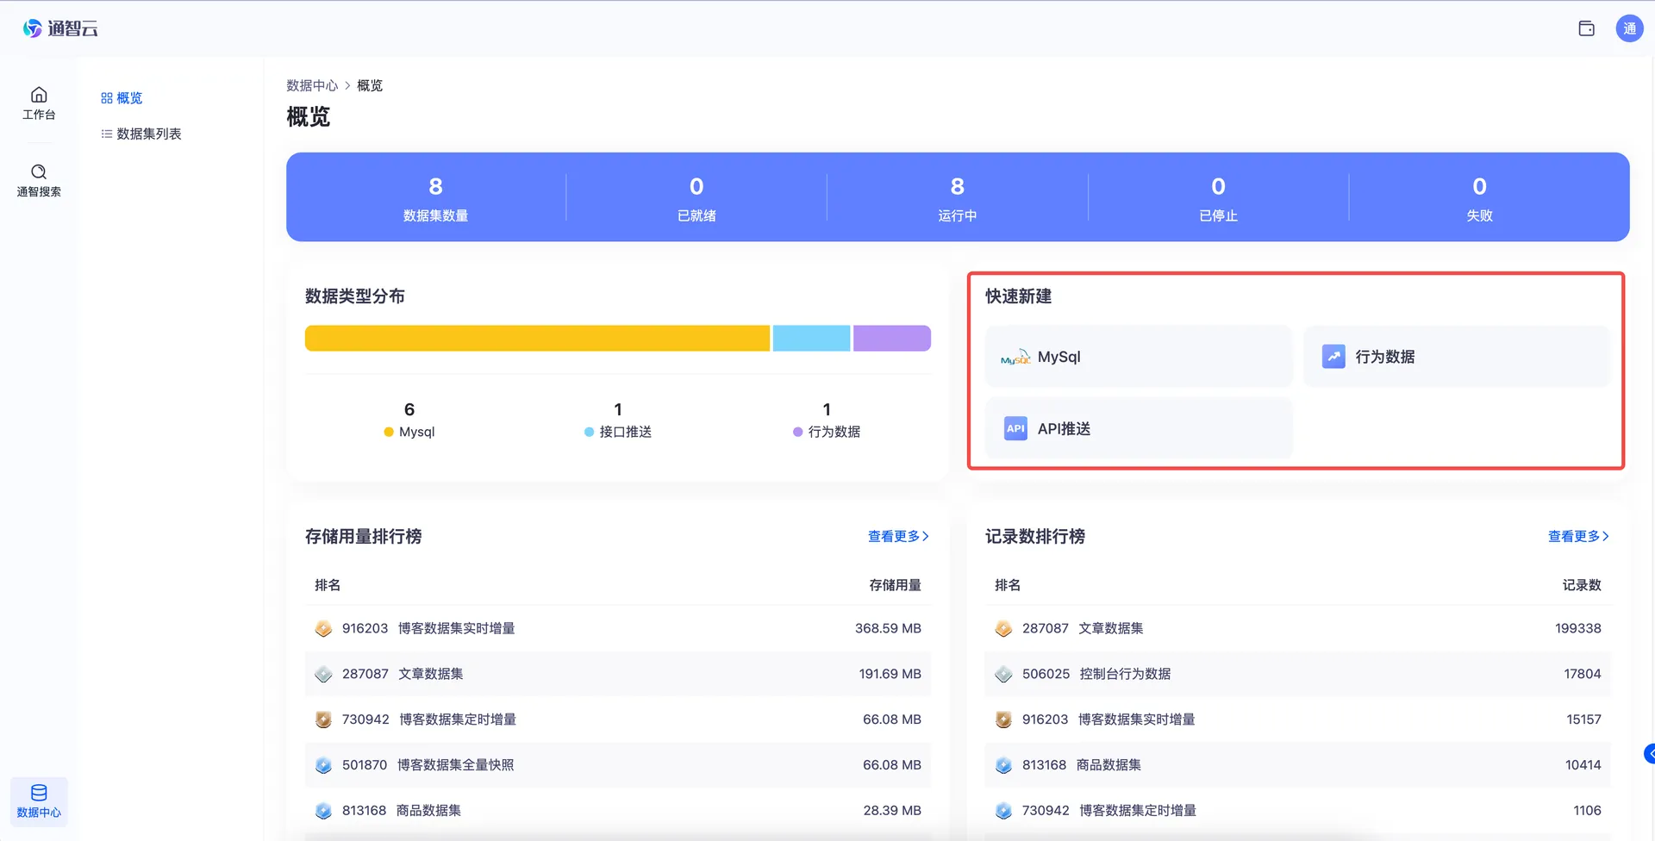Click the 接口推送 legend label
Viewport: 1655px width, 841px height.
[x=625, y=432]
